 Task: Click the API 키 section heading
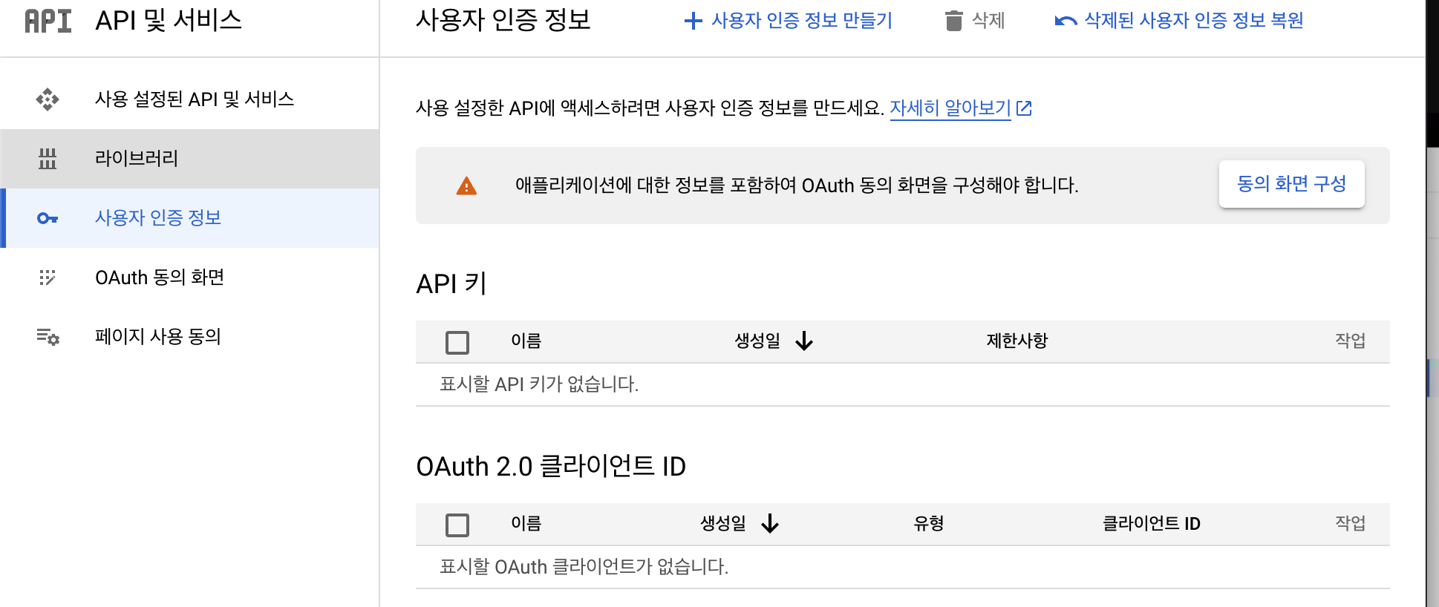[451, 284]
